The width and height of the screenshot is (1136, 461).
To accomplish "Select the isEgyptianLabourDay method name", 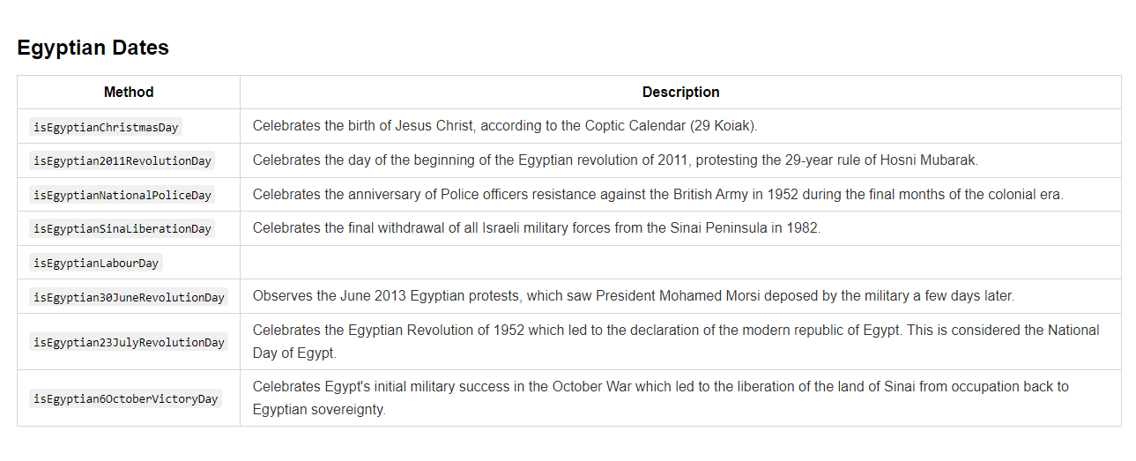I will tap(96, 263).
